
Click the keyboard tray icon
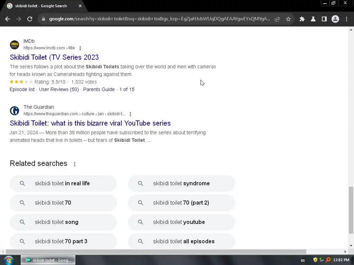click(x=303, y=260)
